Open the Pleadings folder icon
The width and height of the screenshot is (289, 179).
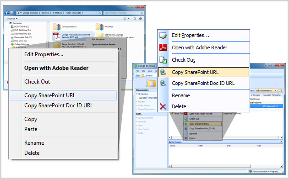coord(100,27)
